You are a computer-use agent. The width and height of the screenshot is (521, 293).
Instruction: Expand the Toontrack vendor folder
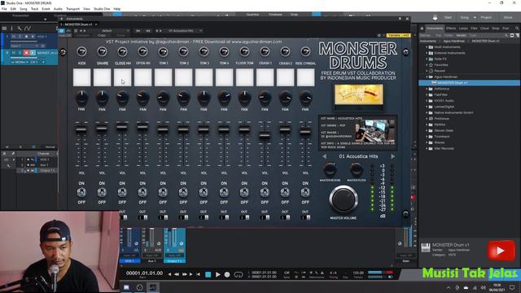427,137
